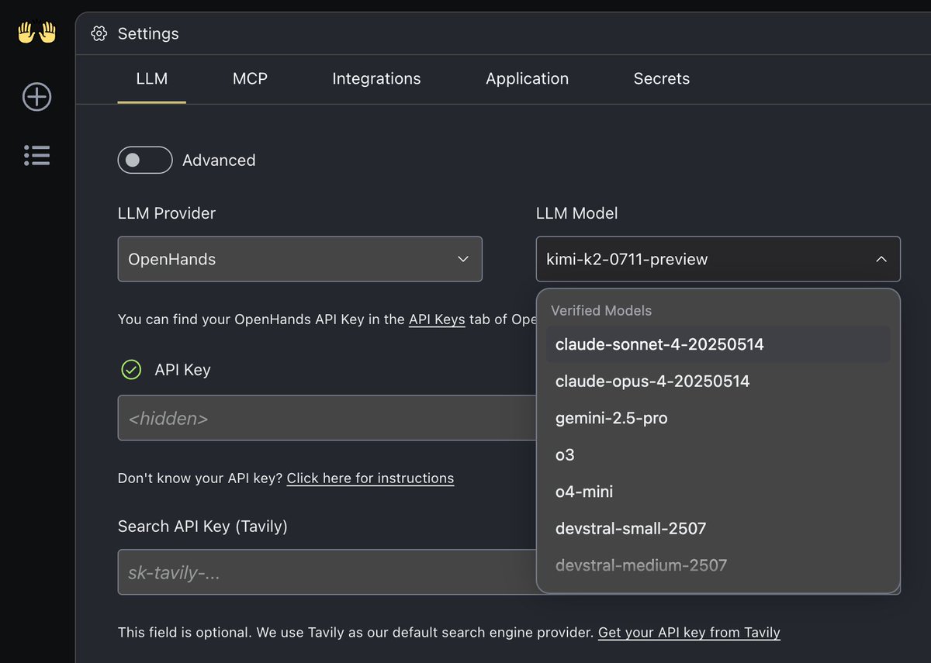The height and width of the screenshot is (663, 931).
Task: Start a new conversation with plus icon
Action: tap(36, 97)
